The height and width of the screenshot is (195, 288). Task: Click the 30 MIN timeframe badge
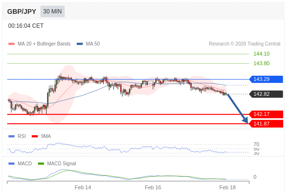(x=53, y=11)
